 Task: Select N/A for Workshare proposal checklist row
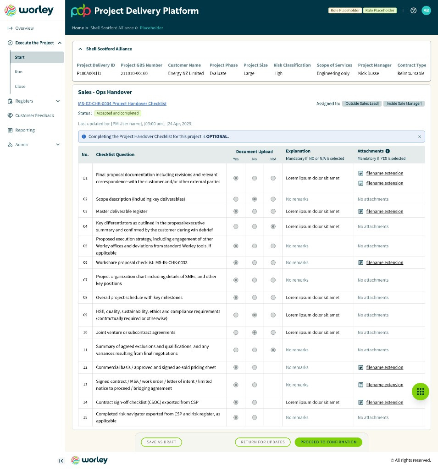tap(273, 262)
